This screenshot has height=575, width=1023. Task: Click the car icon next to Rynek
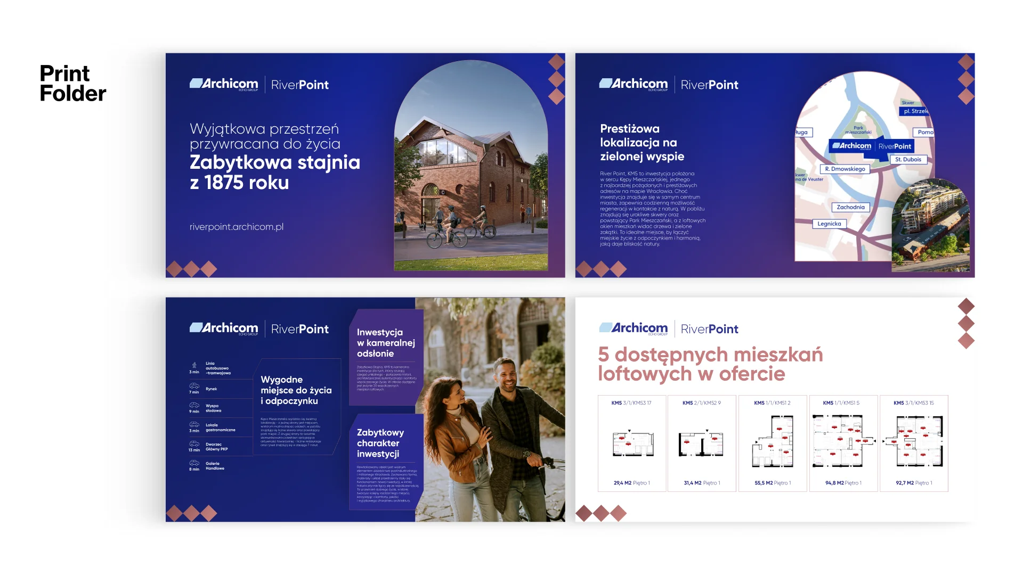194,385
